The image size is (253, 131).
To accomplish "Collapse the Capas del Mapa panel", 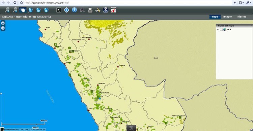I will click(x=251, y=26).
